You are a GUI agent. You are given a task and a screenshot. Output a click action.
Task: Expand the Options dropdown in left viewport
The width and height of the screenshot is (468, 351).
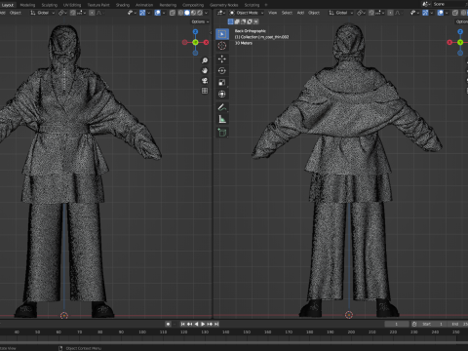tap(200, 21)
